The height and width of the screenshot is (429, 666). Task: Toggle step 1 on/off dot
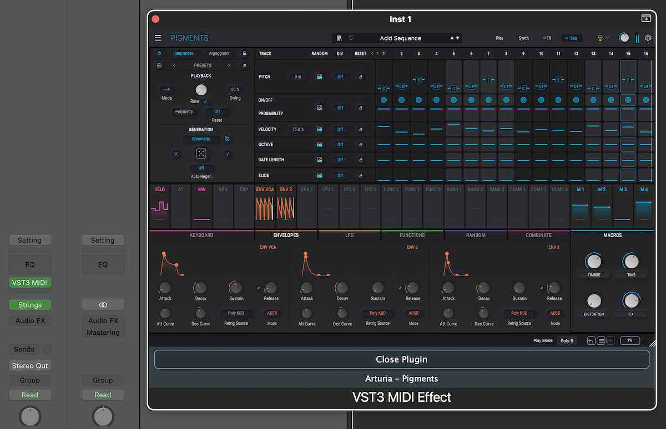(x=384, y=100)
